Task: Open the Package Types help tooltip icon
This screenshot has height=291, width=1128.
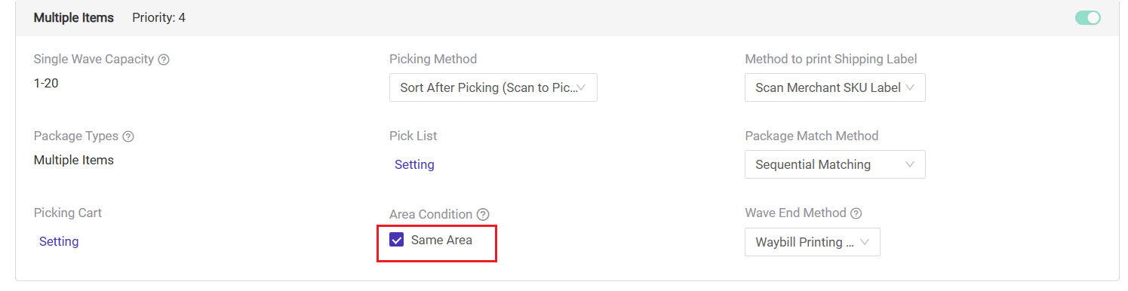Action: (x=128, y=136)
